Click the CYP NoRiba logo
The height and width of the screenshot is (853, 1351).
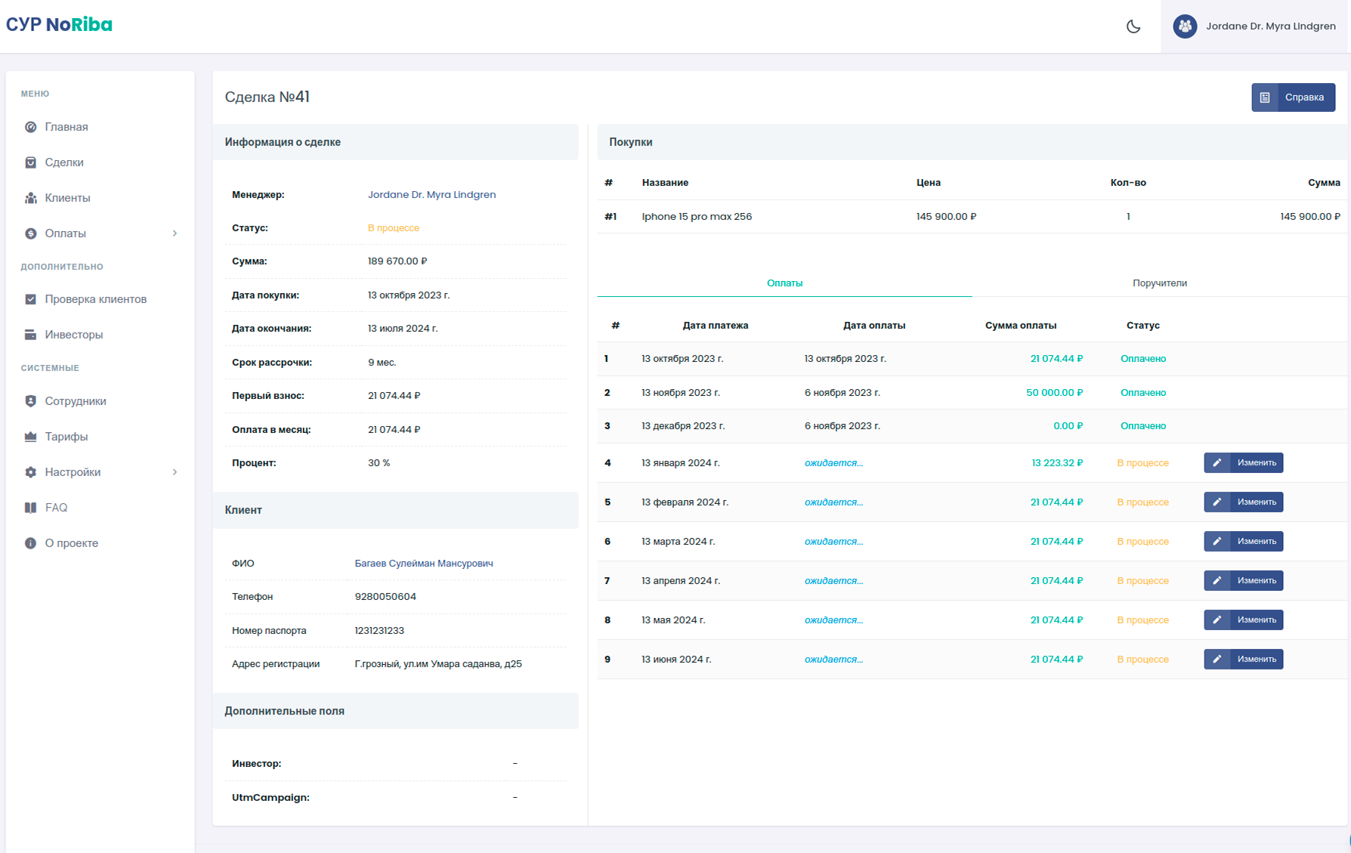tap(59, 25)
